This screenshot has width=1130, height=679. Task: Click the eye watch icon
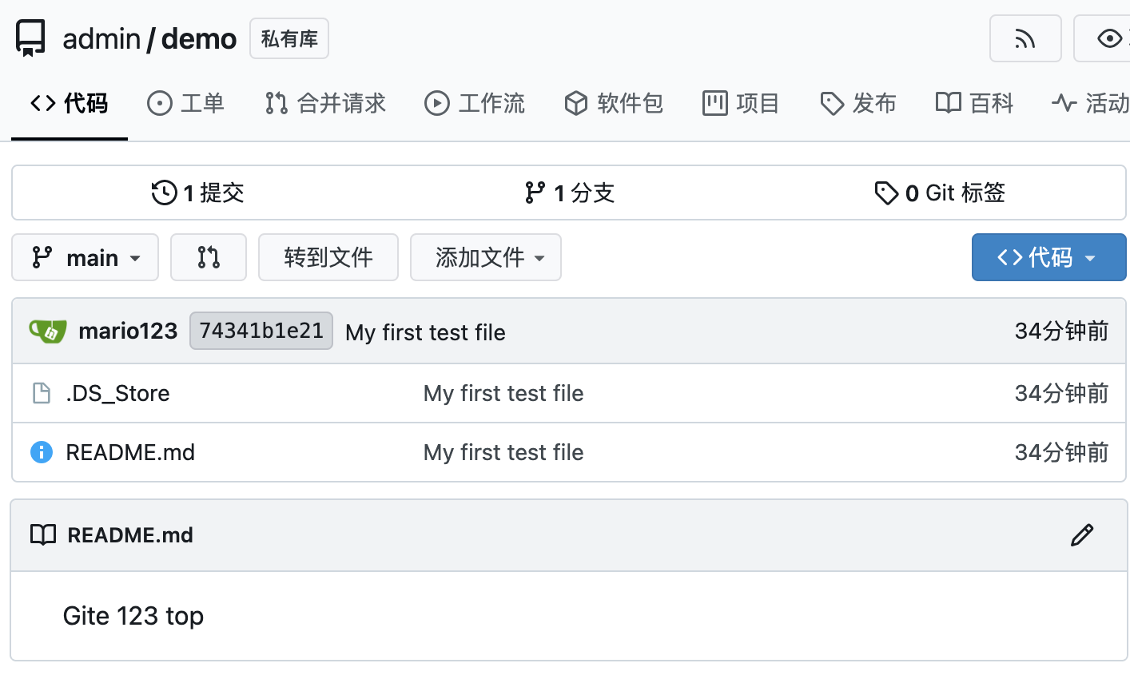coord(1109,38)
